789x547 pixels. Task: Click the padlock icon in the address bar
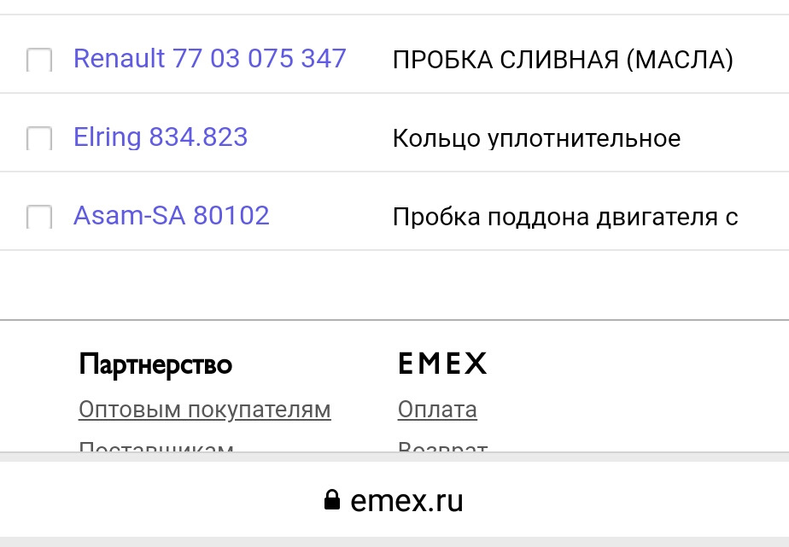click(x=333, y=499)
